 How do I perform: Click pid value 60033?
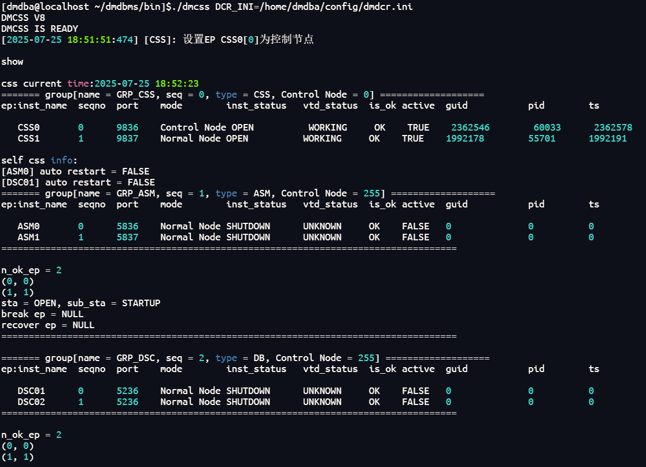pyautogui.click(x=547, y=128)
